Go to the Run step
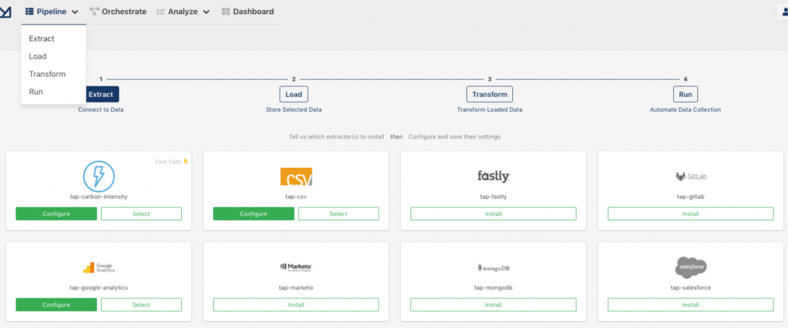 [x=686, y=94]
